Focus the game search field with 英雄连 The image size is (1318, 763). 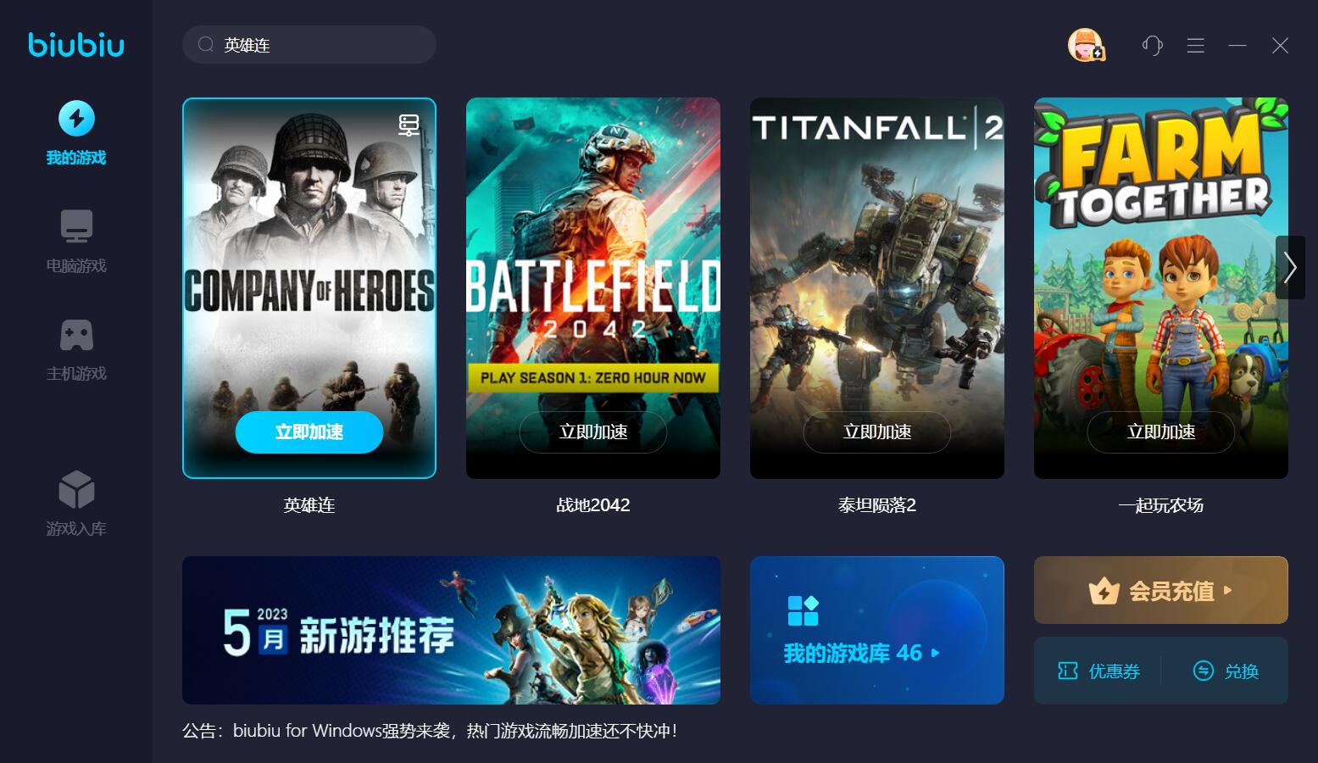[x=309, y=45]
